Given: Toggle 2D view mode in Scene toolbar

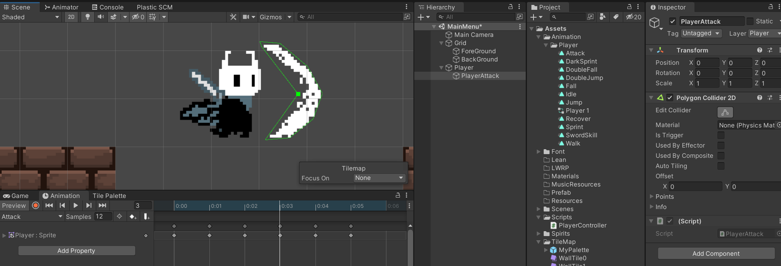Looking at the screenshot, I should pyautogui.click(x=71, y=17).
